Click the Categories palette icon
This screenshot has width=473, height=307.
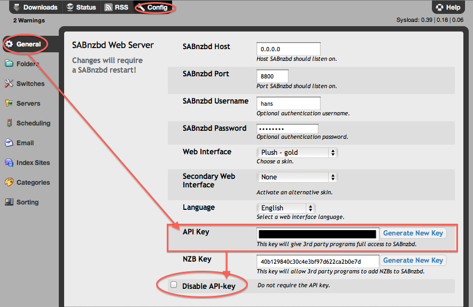tap(9, 182)
